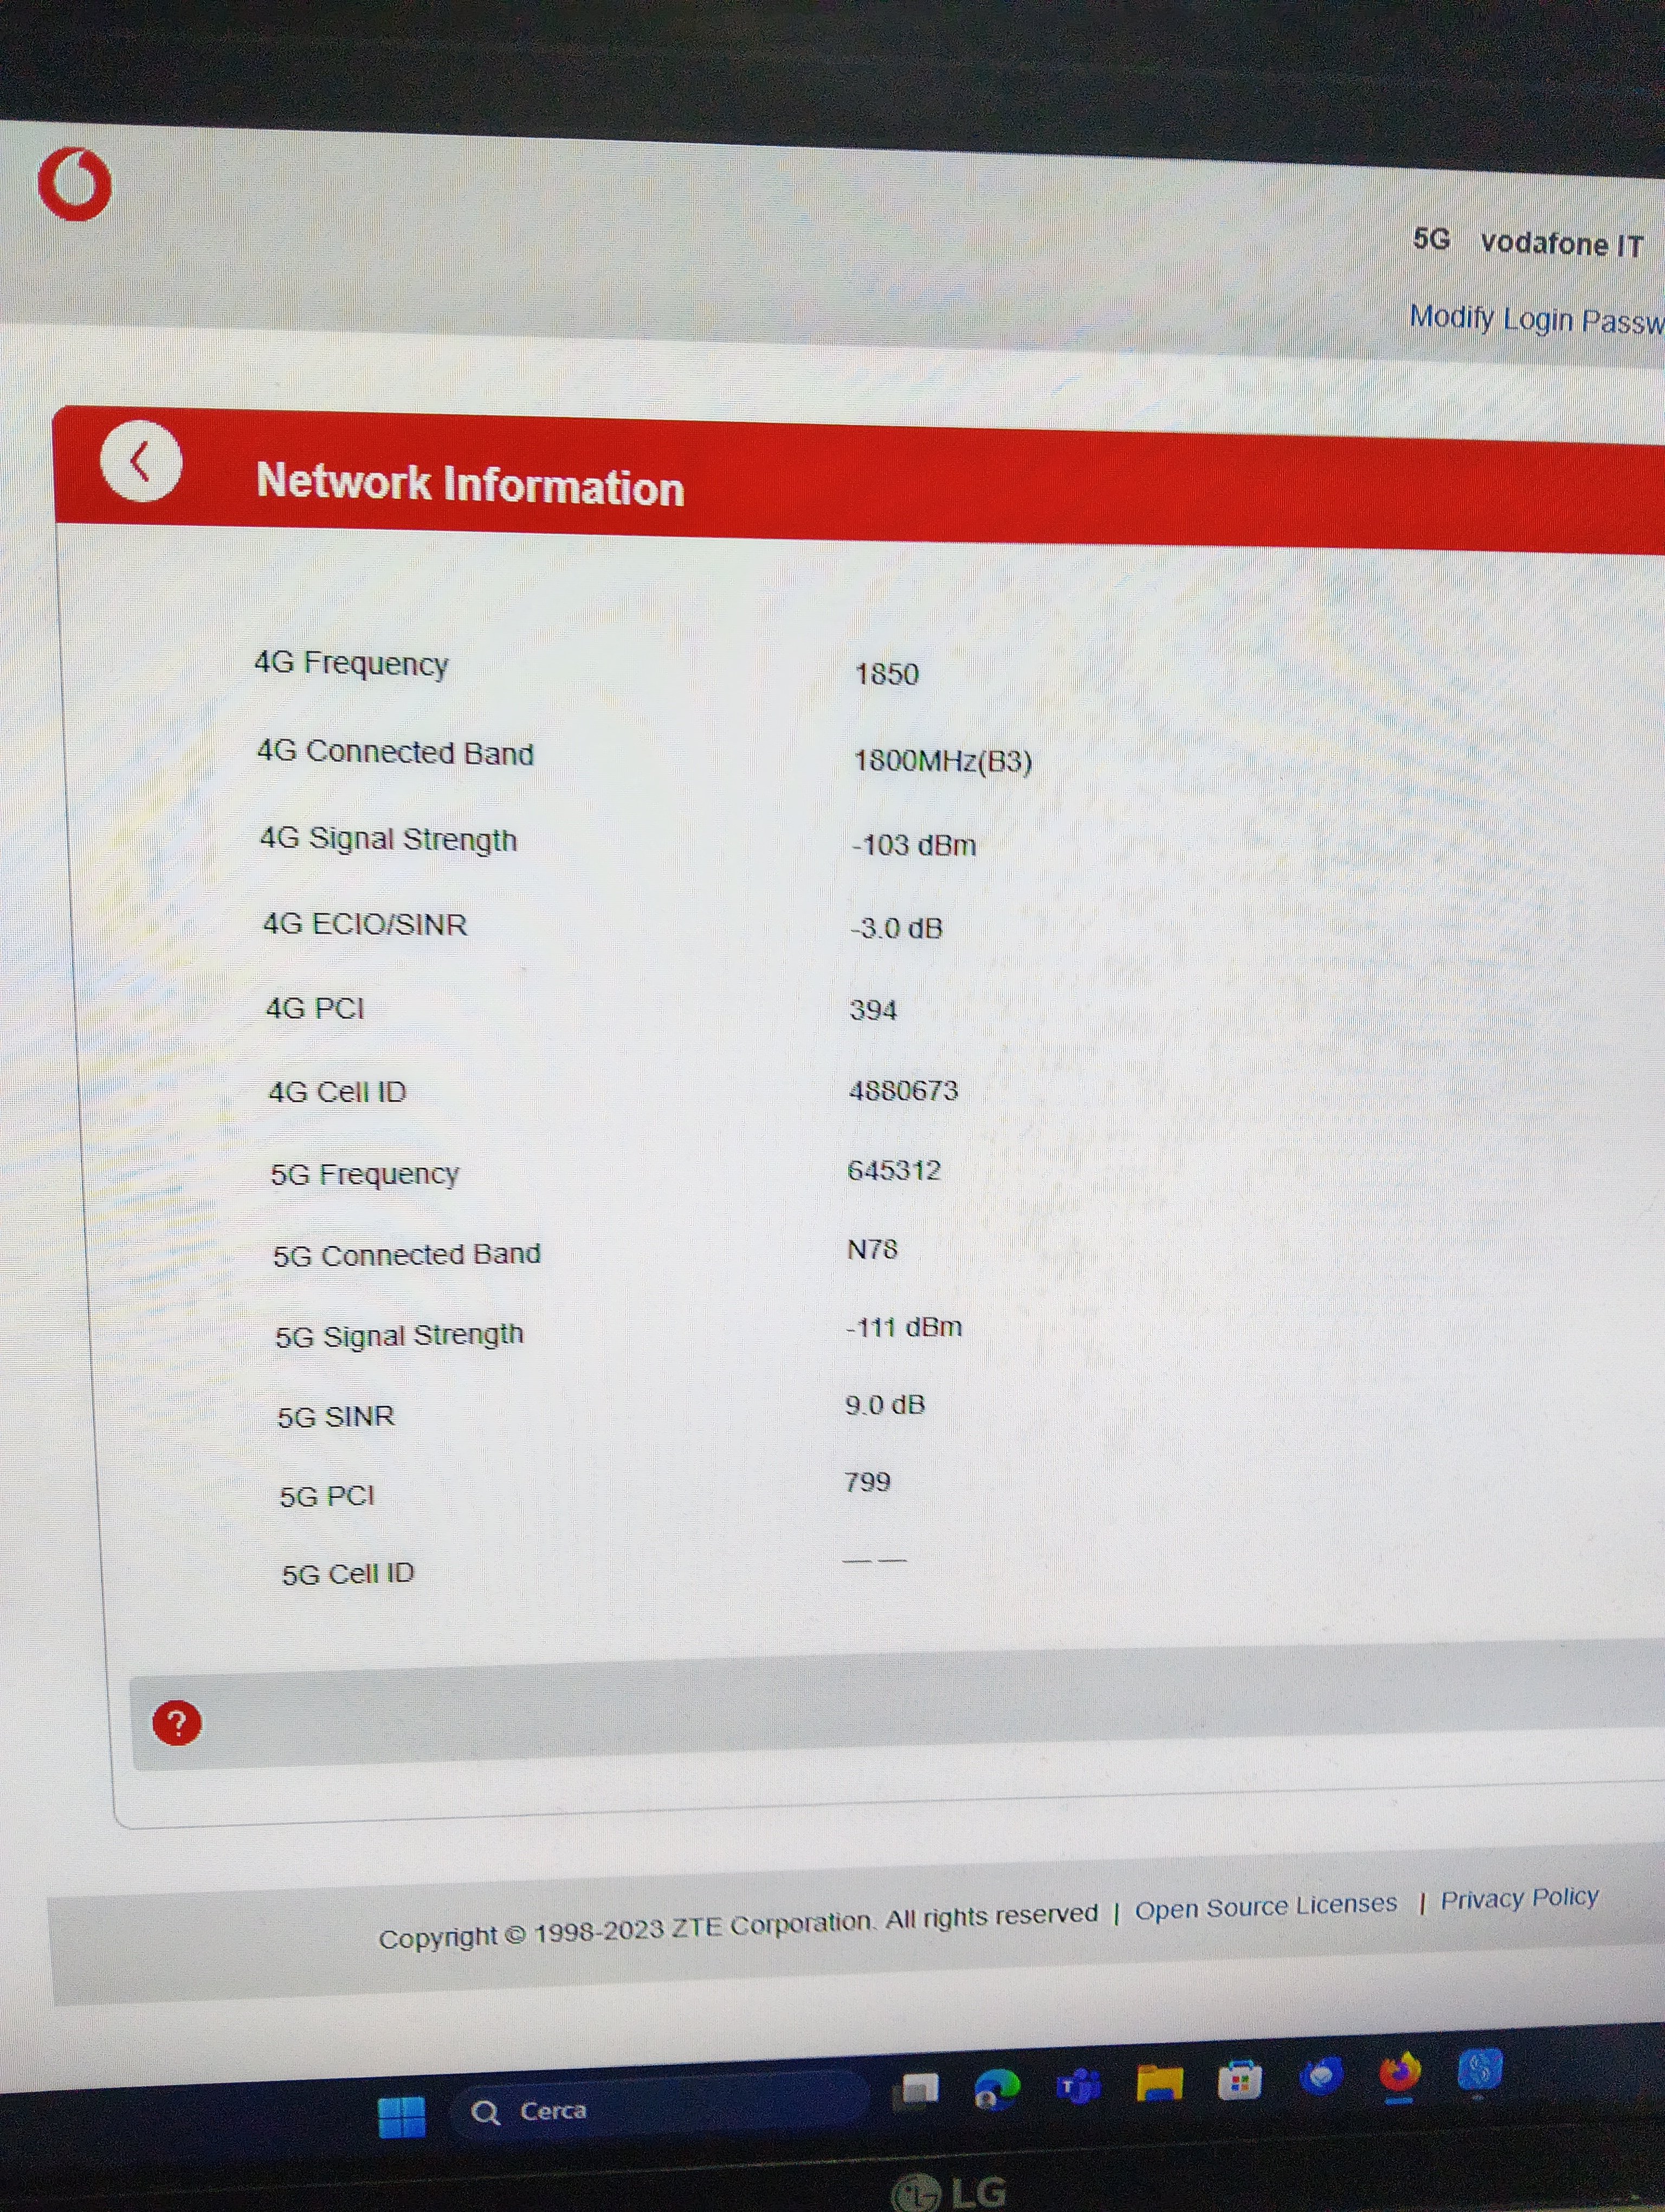Open the Privacy Policy link
Screen dimensions: 1665x2212
click(1519, 1897)
